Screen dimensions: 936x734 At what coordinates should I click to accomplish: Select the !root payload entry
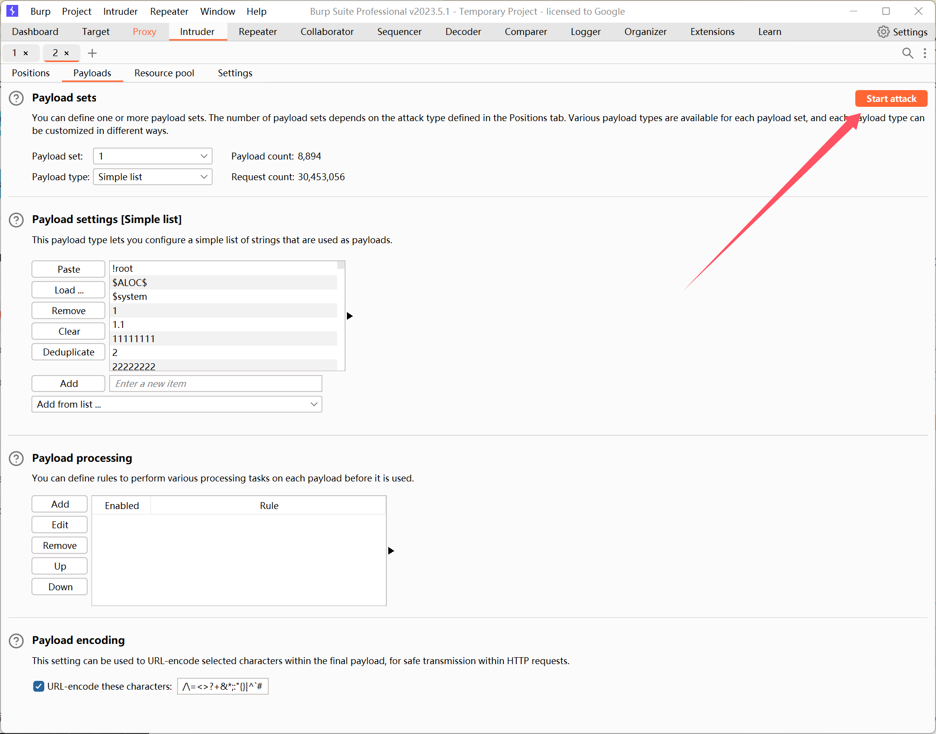click(x=224, y=268)
